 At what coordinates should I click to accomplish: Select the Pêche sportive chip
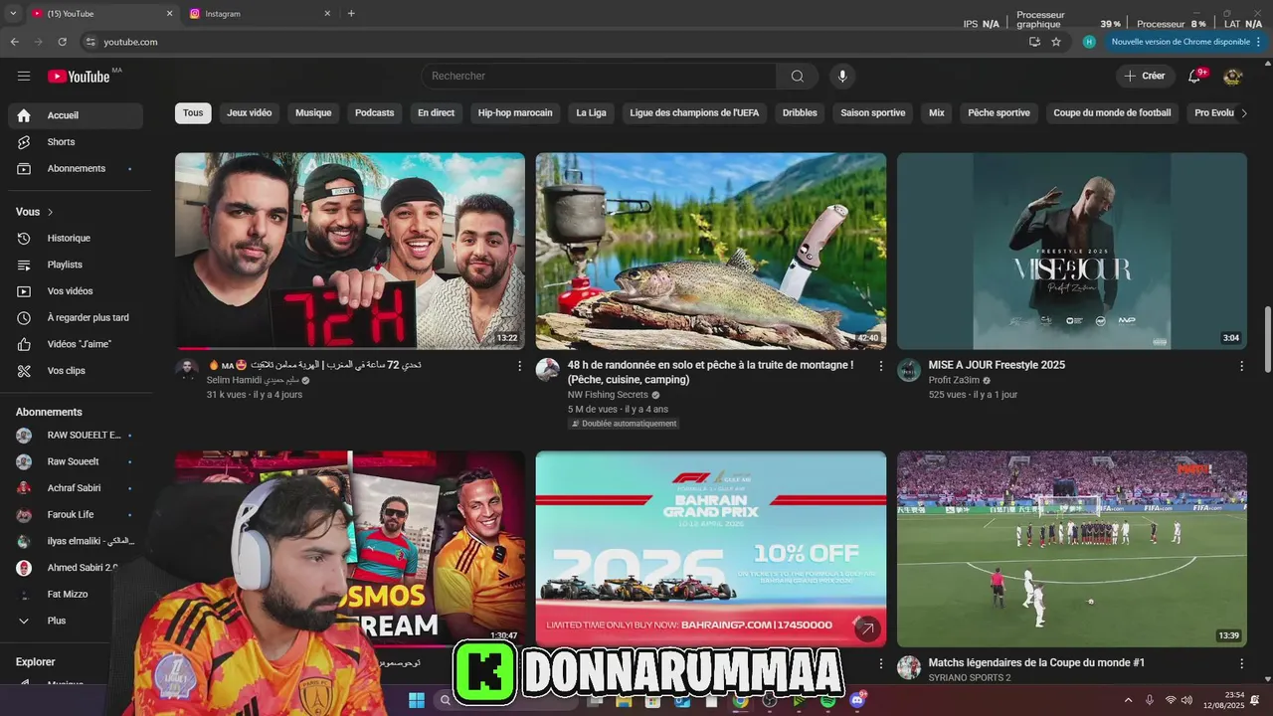[x=999, y=113]
